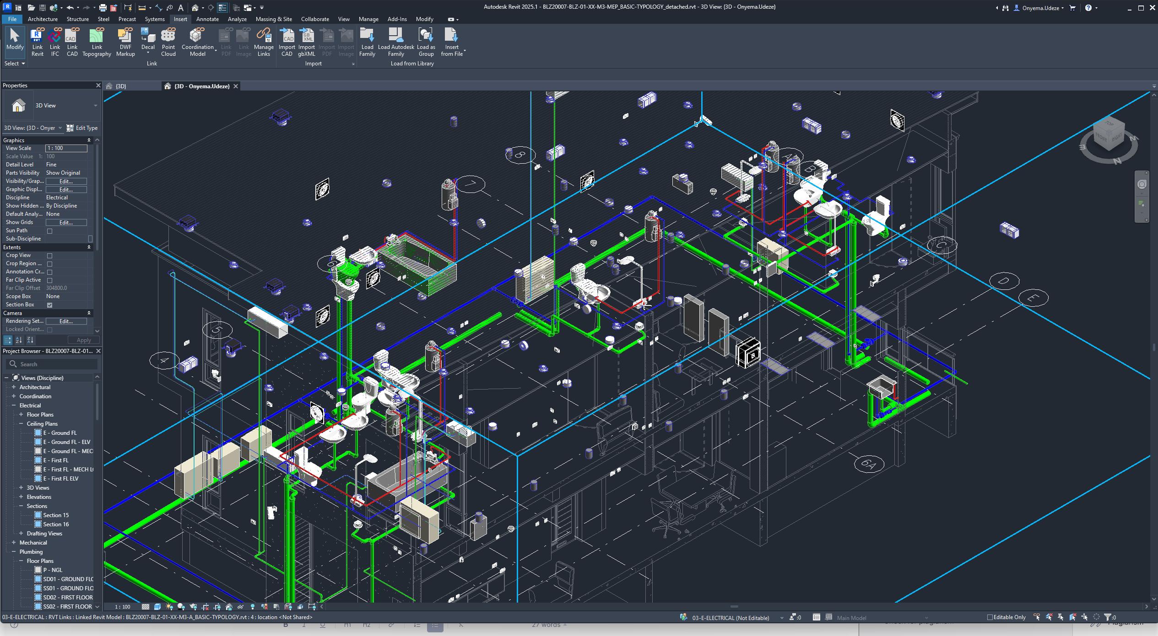Expand the Mechanical views node
The width and height of the screenshot is (1158, 636).
click(14, 543)
